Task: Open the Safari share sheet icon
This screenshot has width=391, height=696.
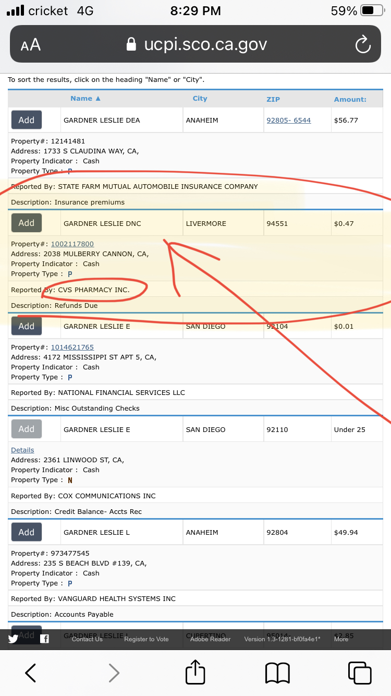Action: pos(195,671)
